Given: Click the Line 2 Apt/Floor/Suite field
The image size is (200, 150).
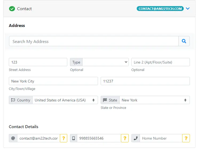Looking at the screenshot, I should click(160, 62).
